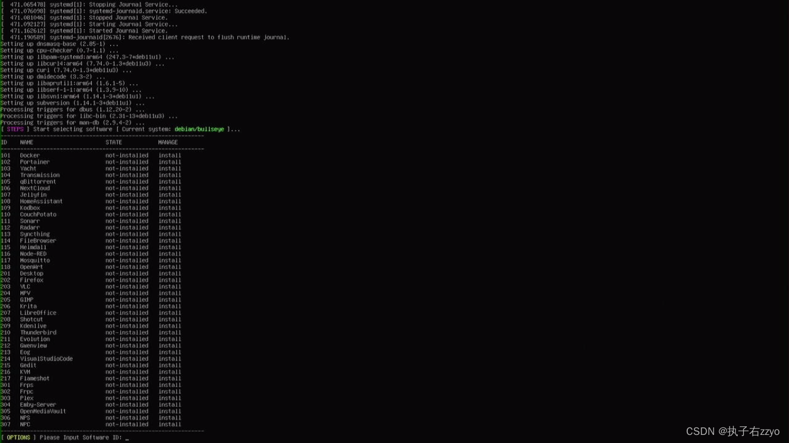Image resolution: width=789 pixels, height=443 pixels.
Task: Click the OpenWrt name
Action: pos(32,267)
